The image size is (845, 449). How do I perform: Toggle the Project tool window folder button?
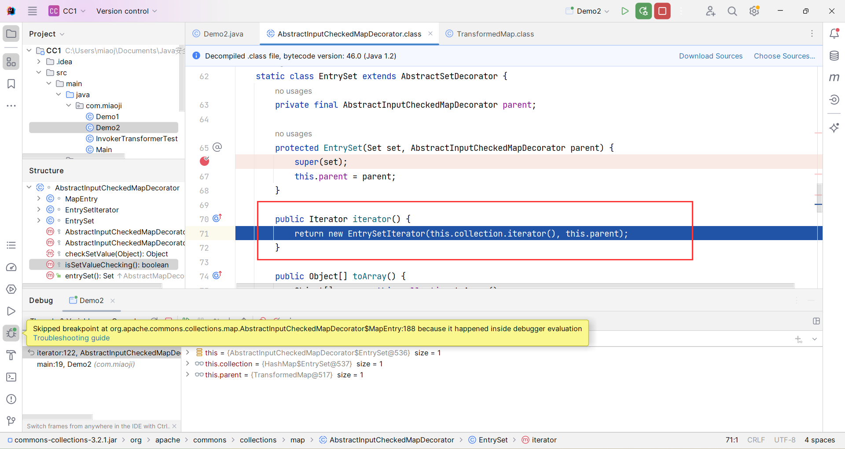click(11, 34)
